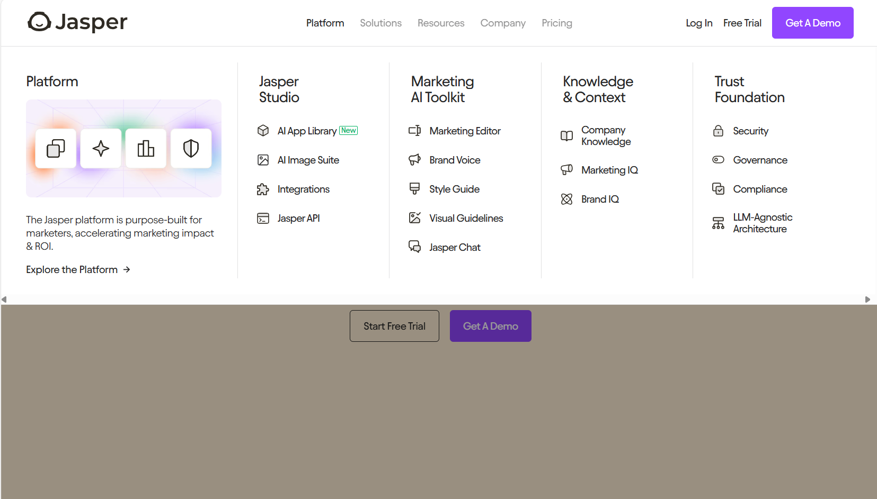Click the Trust Foundation heading

pyautogui.click(x=749, y=89)
